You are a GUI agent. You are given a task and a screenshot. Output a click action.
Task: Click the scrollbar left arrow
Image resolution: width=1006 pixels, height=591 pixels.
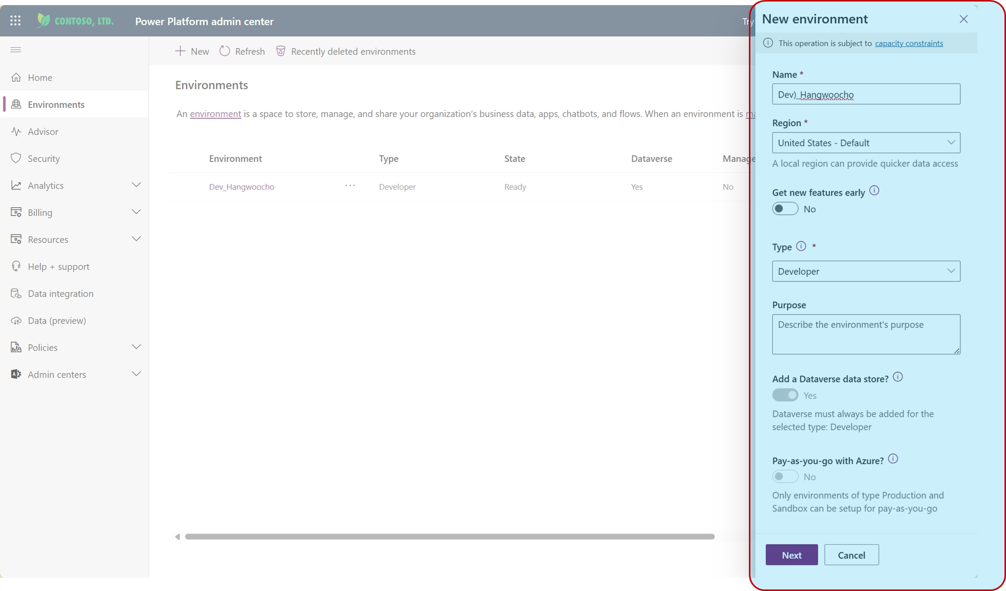pyautogui.click(x=177, y=537)
